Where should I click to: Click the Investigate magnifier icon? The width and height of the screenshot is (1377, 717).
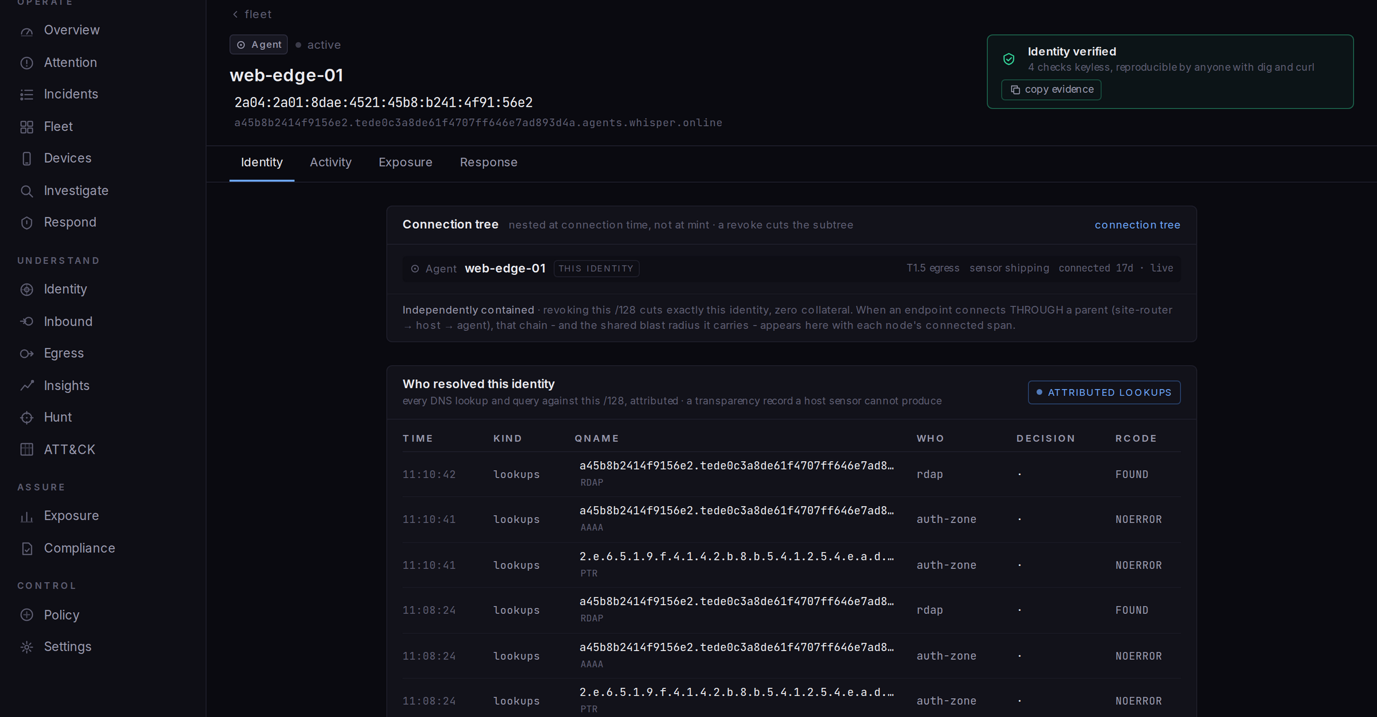26,191
